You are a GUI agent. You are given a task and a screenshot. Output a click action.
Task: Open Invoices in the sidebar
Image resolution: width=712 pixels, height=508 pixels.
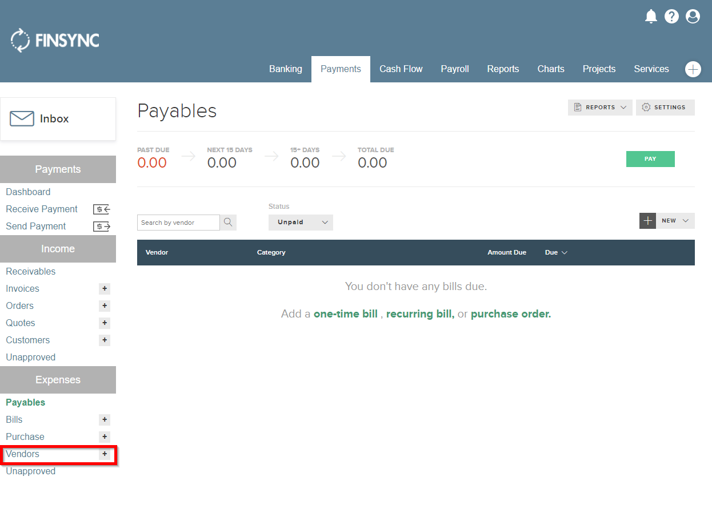[x=22, y=289]
